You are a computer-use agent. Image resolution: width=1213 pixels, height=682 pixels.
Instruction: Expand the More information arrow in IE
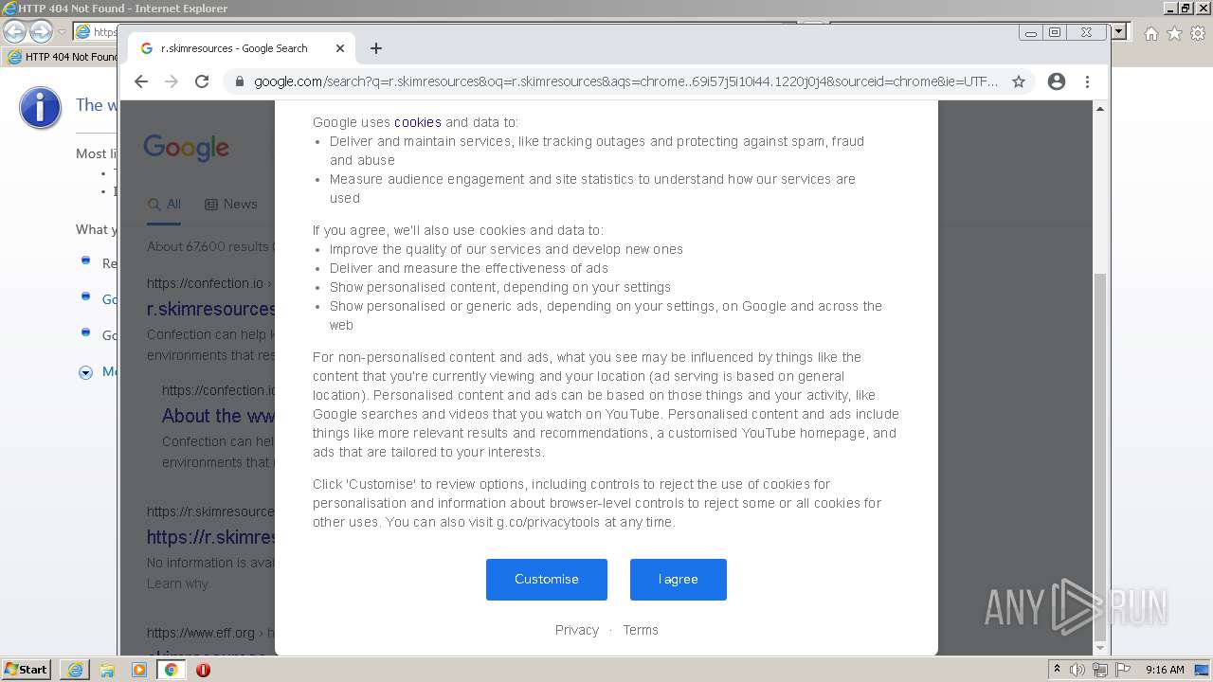[85, 372]
